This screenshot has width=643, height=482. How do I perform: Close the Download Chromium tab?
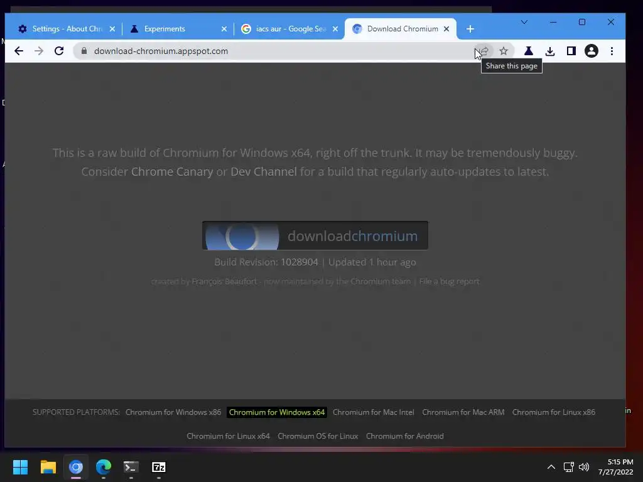[446, 29]
